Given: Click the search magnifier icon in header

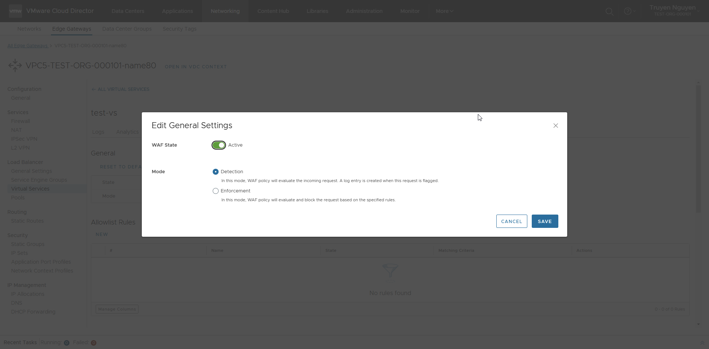Looking at the screenshot, I should click(x=609, y=11).
